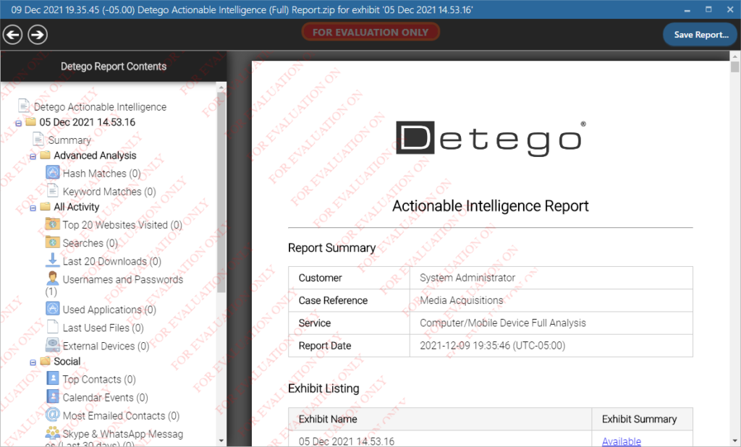Select Hash Matches (0) tree entry
The height and width of the screenshot is (447, 741).
coord(101,174)
